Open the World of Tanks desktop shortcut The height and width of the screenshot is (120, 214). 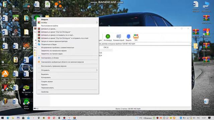click(x=5, y=104)
